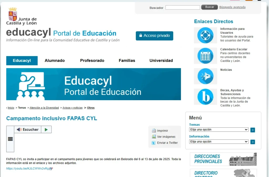269x177 pixels.
Task: Click the Imprimir printer icon
Action: click(x=154, y=130)
